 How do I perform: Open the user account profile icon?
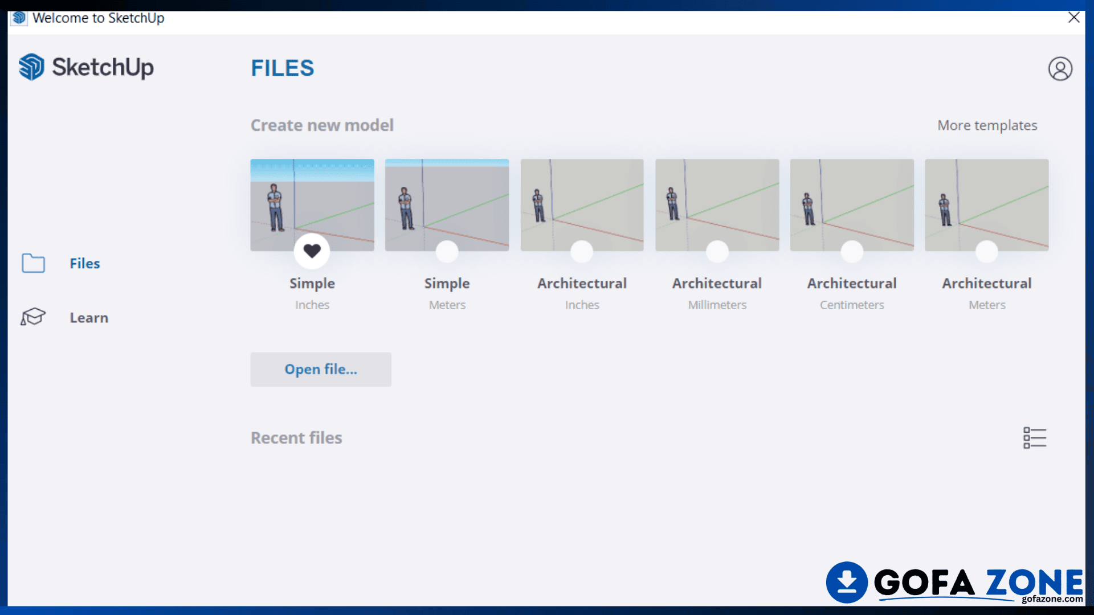pos(1060,69)
